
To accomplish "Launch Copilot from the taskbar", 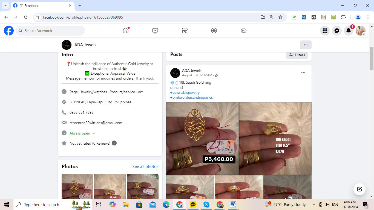I will [x=112, y=205].
